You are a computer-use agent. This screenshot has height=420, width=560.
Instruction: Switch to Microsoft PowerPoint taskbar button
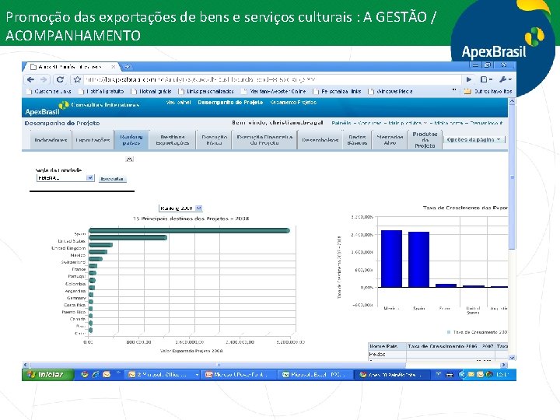click(x=239, y=375)
